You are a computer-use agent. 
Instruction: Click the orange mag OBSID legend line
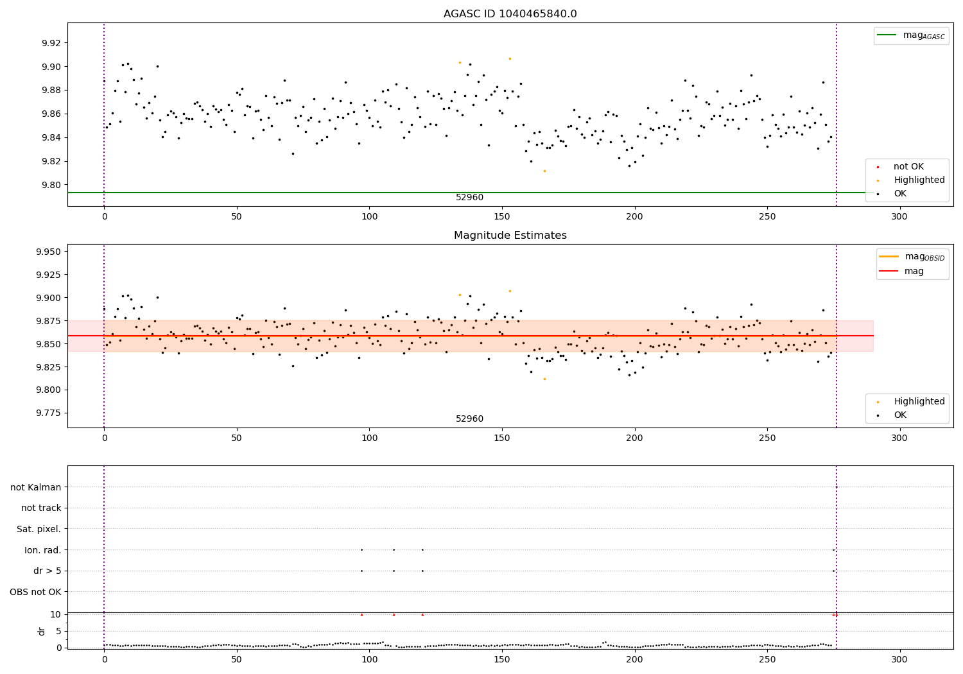tap(889, 257)
